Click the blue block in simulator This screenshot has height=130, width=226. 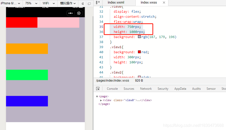27,101
